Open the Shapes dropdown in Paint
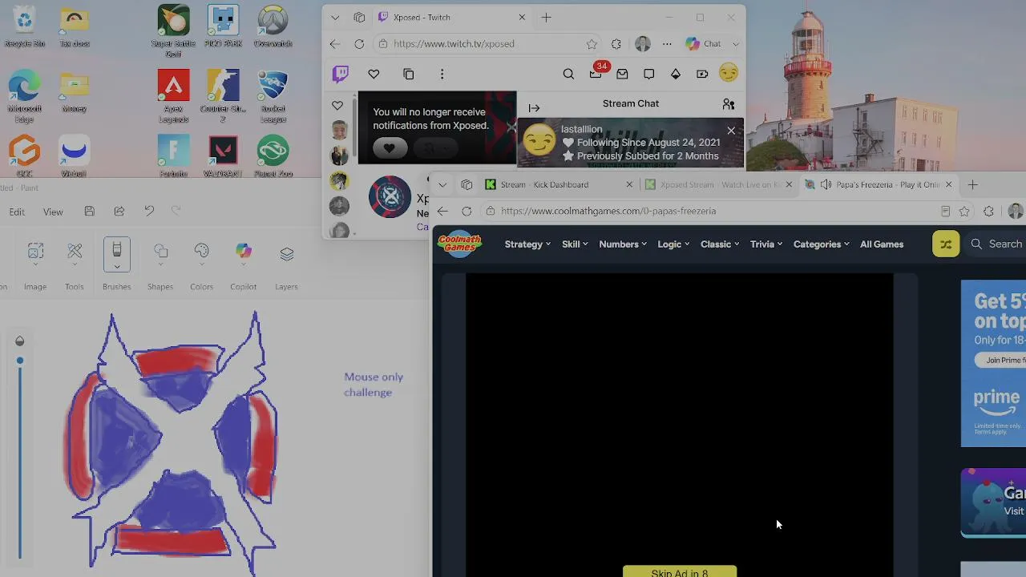 [x=160, y=264]
